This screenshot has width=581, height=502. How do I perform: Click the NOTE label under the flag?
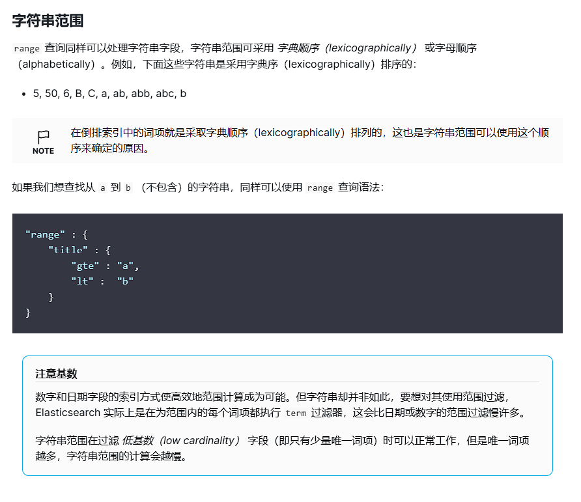point(43,151)
